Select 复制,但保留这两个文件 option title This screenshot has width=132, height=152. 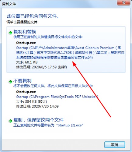[x=38, y=120]
